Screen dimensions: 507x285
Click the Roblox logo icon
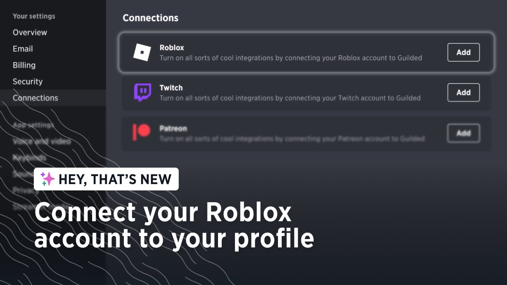[x=142, y=52]
